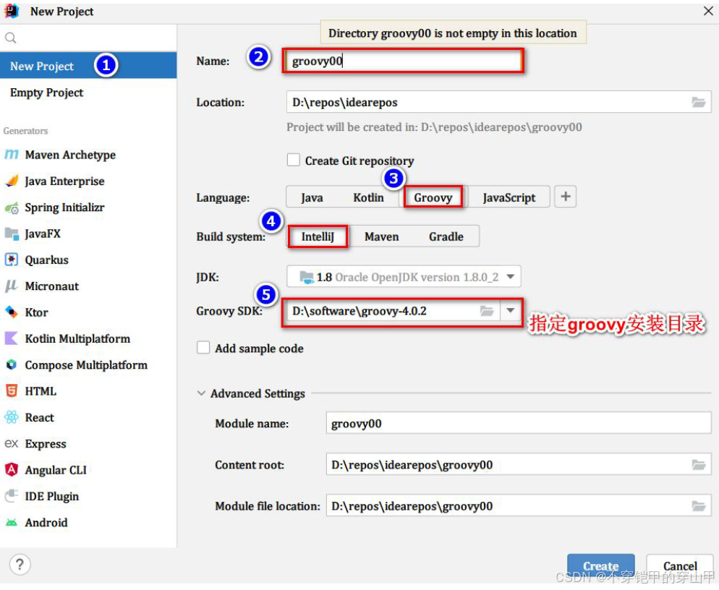This screenshot has height=590, width=719.
Task: Browse for Location folder icon
Action: tap(698, 102)
